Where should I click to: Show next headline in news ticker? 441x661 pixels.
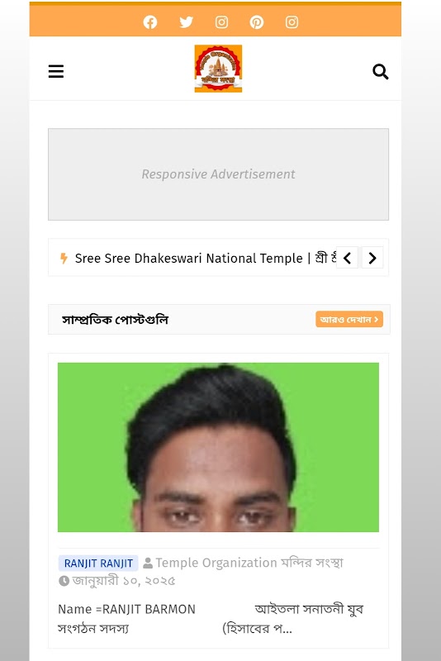point(372,258)
